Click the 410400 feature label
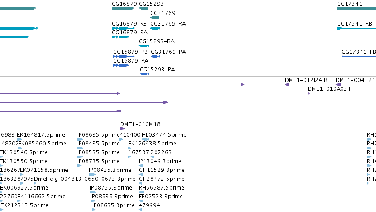This screenshot has height=212, width=376. pos(130,135)
